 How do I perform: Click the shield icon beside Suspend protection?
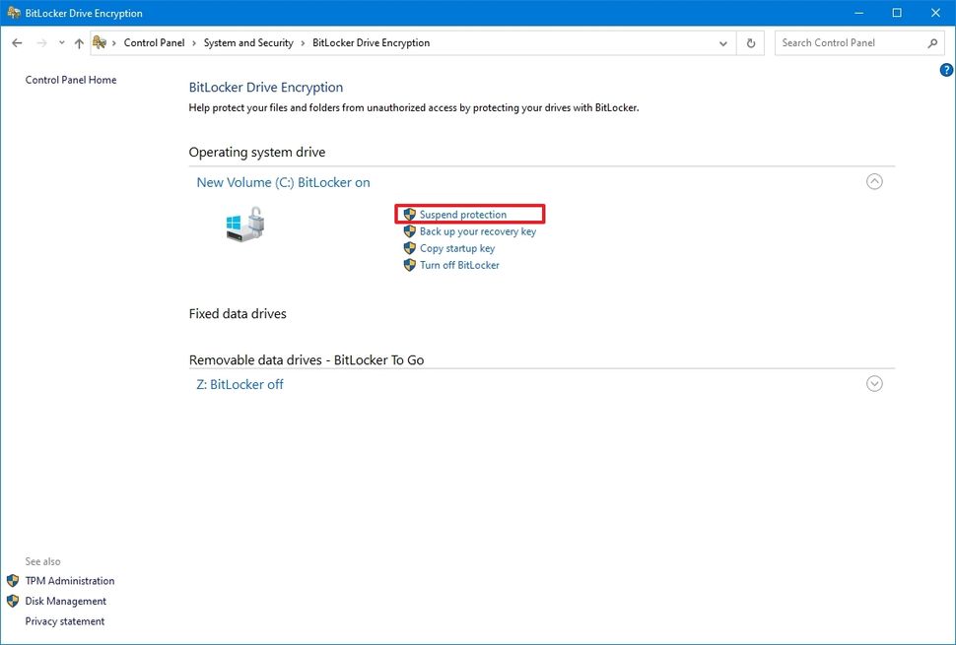point(408,215)
